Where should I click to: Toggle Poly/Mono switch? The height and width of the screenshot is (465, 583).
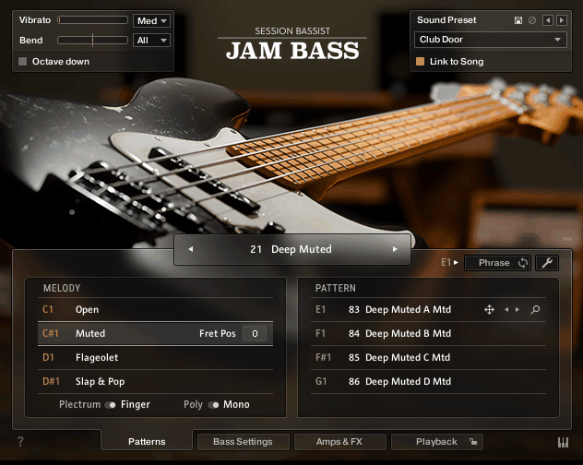[213, 405]
